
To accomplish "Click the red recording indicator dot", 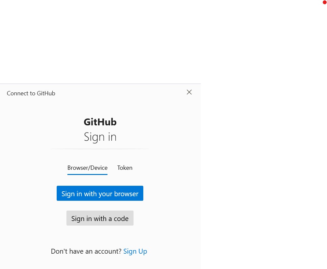I will coord(324,3).
